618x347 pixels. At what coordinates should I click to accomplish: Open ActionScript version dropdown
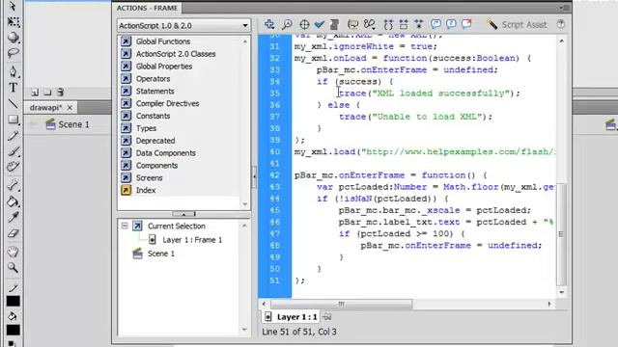[x=183, y=25]
